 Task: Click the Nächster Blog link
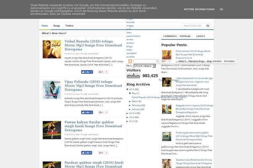pyautogui.click(x=196, y=61)
